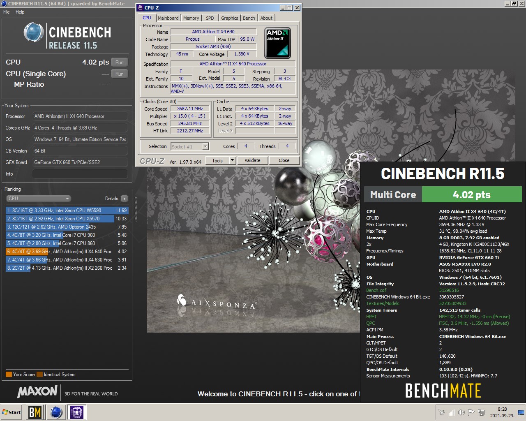Click the monitor tray icon next to clock
Image resolution: width=526 pixels, height=421 pixels.
pos(521,412)
